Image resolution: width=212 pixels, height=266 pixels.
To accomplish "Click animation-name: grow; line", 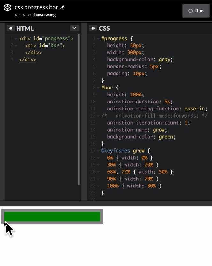I will click(137, 130).
